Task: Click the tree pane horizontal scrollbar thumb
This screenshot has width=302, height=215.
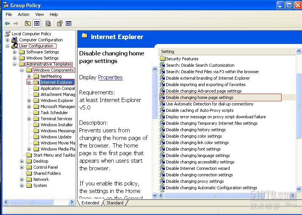Action: point(31,202)
